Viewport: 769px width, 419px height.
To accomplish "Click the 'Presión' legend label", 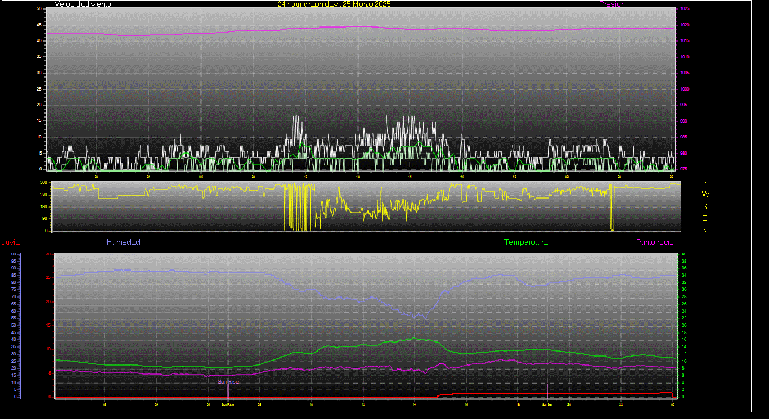I will [x=612, y=4].
